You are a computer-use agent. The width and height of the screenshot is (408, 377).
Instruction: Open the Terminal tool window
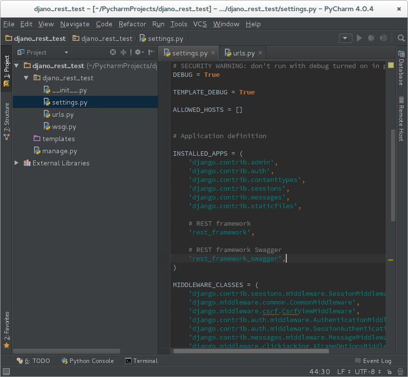click(141, 361)
